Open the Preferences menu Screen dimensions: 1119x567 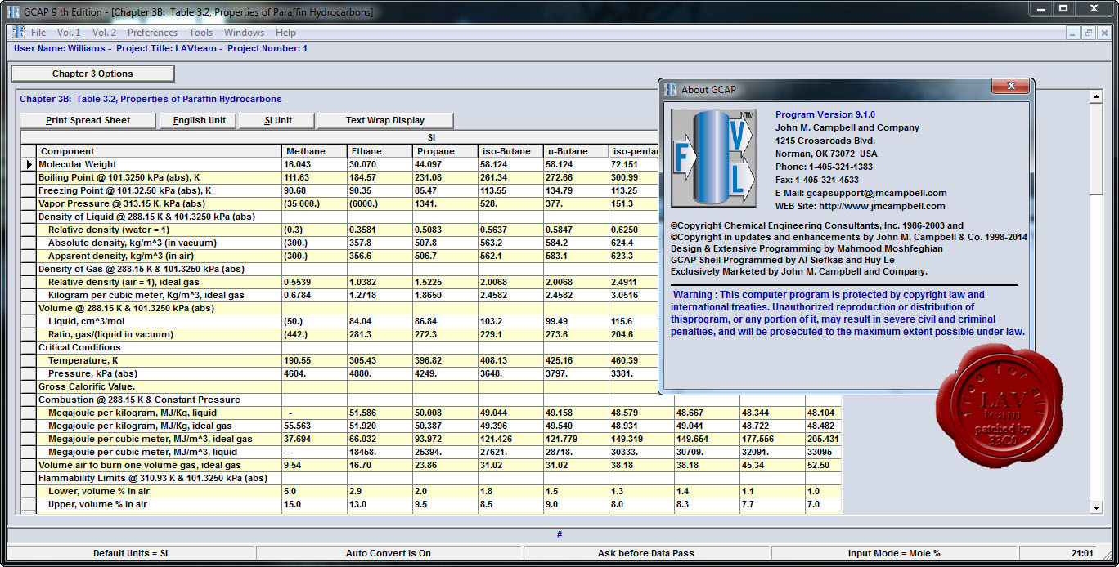pyautogui.click(x=152, y=33)
